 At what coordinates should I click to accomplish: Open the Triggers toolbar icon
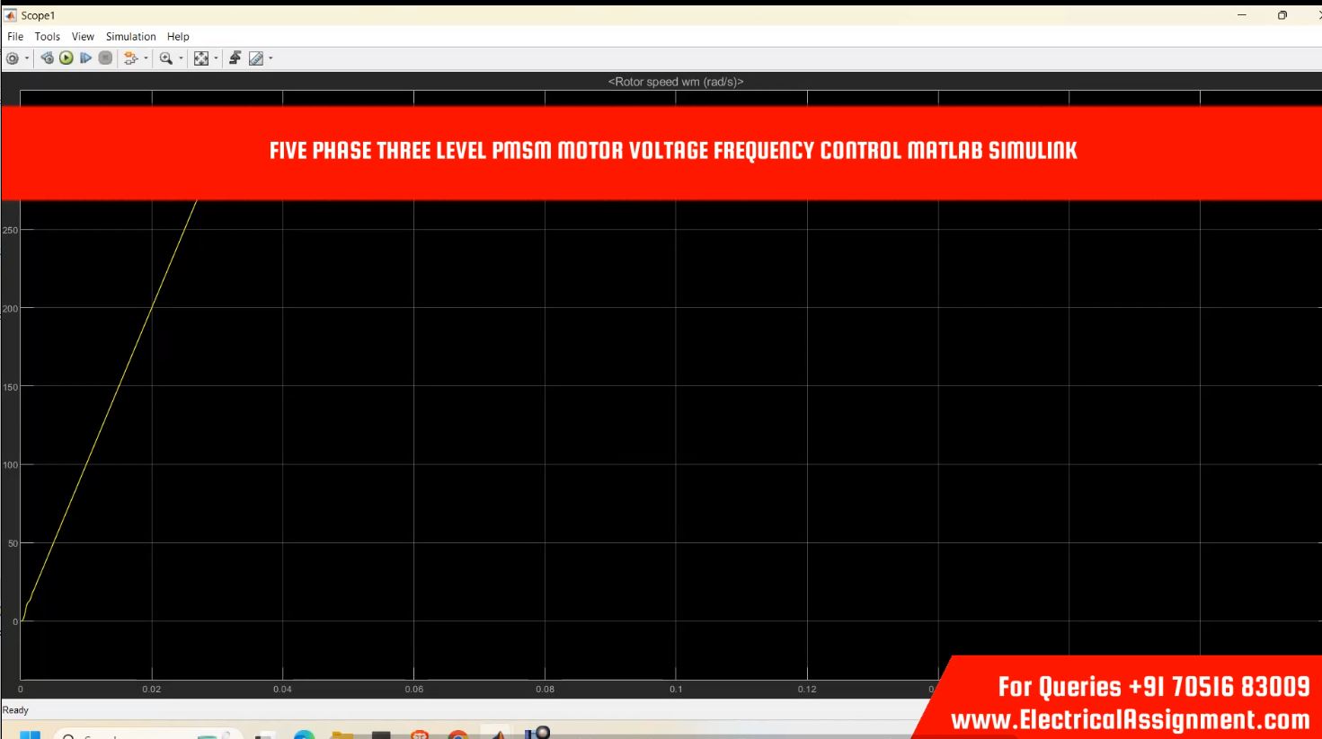point(235,58)
